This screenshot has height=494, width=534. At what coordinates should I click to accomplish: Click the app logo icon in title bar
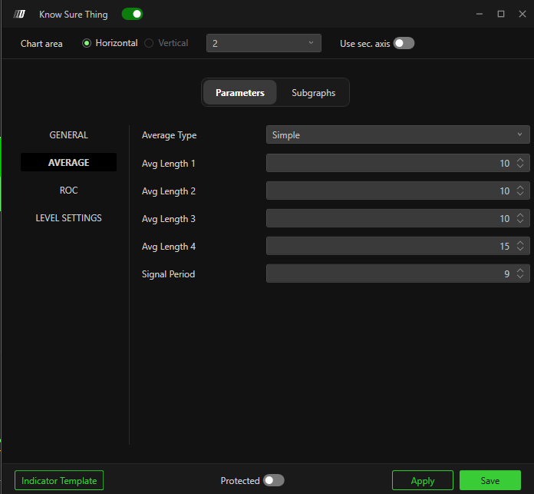tap(20, 15)
